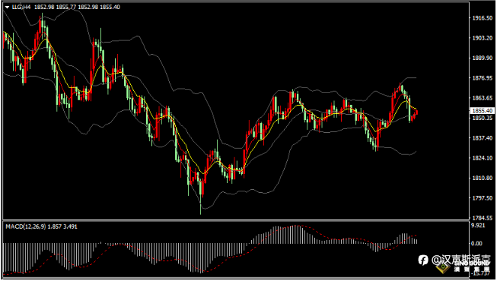
Task: Select the 1784.55 price axis label
Action: click(483, 218)
